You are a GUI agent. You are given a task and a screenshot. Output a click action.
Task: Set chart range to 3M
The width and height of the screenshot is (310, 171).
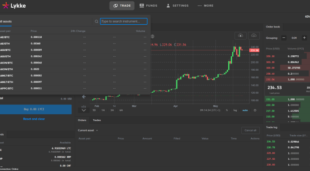[x=112, y=110]
